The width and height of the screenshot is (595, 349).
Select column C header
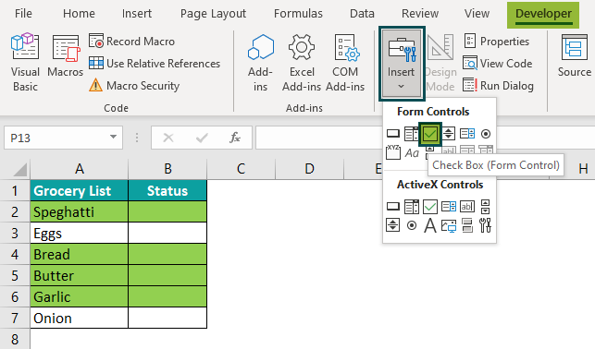click(241, 169)
